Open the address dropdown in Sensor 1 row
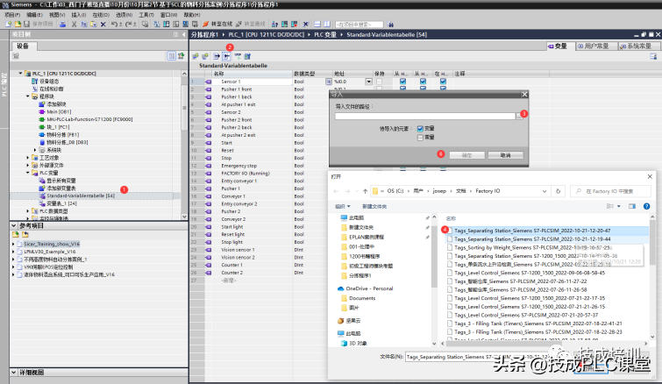The height and width of the screenshot is (384, 662). click(368, 82)
